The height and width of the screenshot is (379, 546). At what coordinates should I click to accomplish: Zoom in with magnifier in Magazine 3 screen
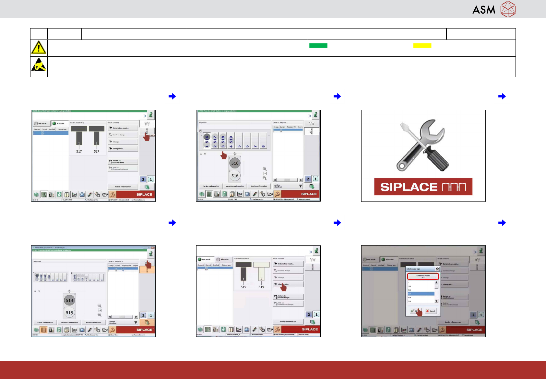coord(100,305)
